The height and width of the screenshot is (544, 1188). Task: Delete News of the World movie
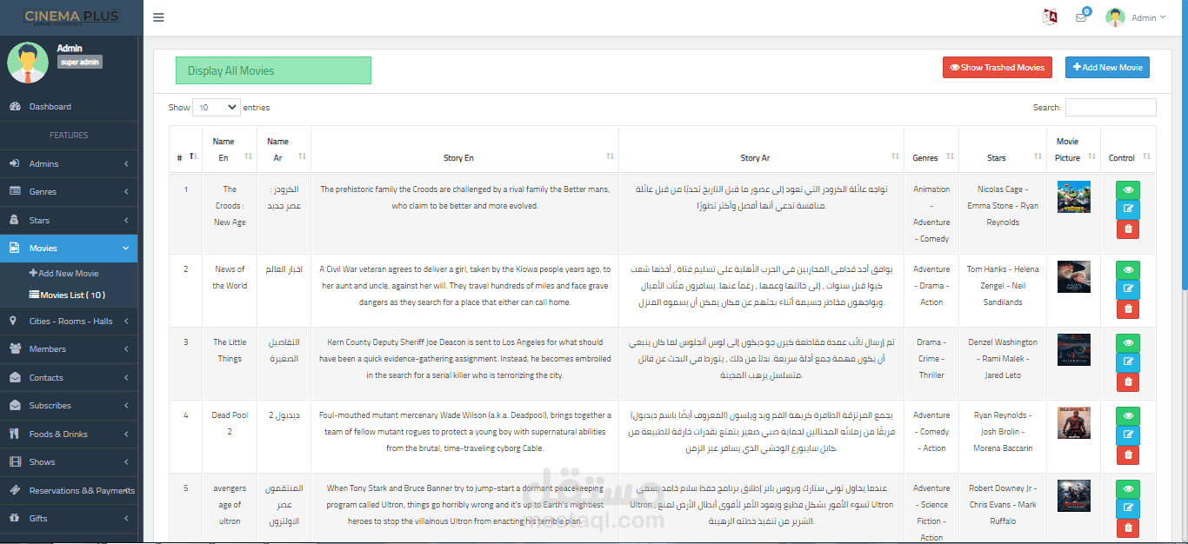coord(1127,308)
